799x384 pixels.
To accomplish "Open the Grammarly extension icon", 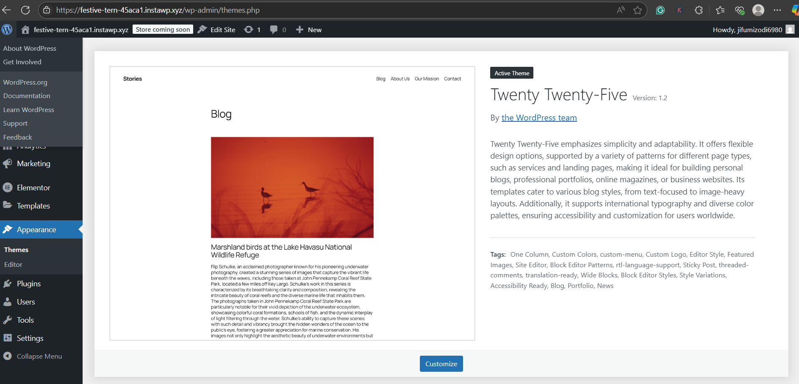I will tap(660, 10).
